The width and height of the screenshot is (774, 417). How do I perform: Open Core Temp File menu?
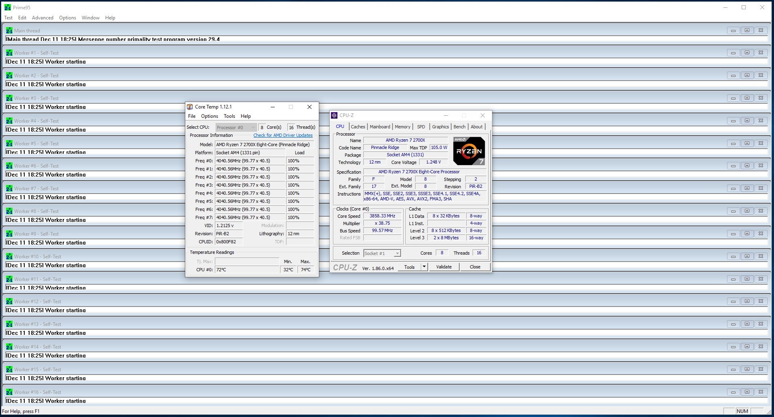point(192,116)
